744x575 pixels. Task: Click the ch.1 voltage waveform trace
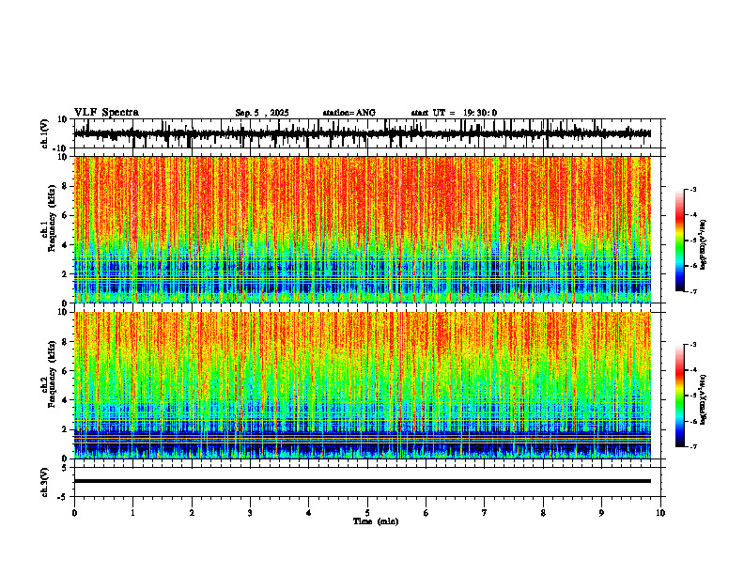(362, 133)
